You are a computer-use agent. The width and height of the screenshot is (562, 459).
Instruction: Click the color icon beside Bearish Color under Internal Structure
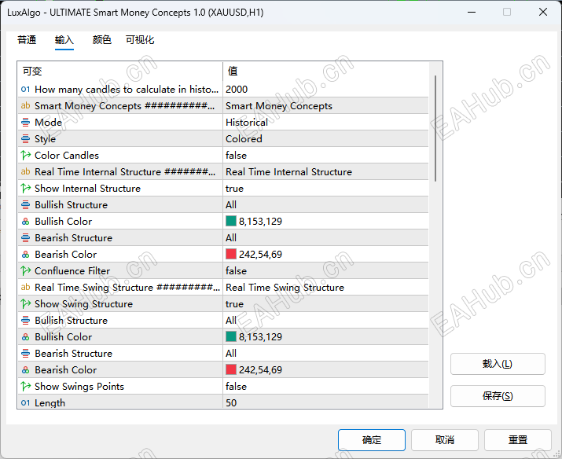pyautogui.click(x=25, y=255)
